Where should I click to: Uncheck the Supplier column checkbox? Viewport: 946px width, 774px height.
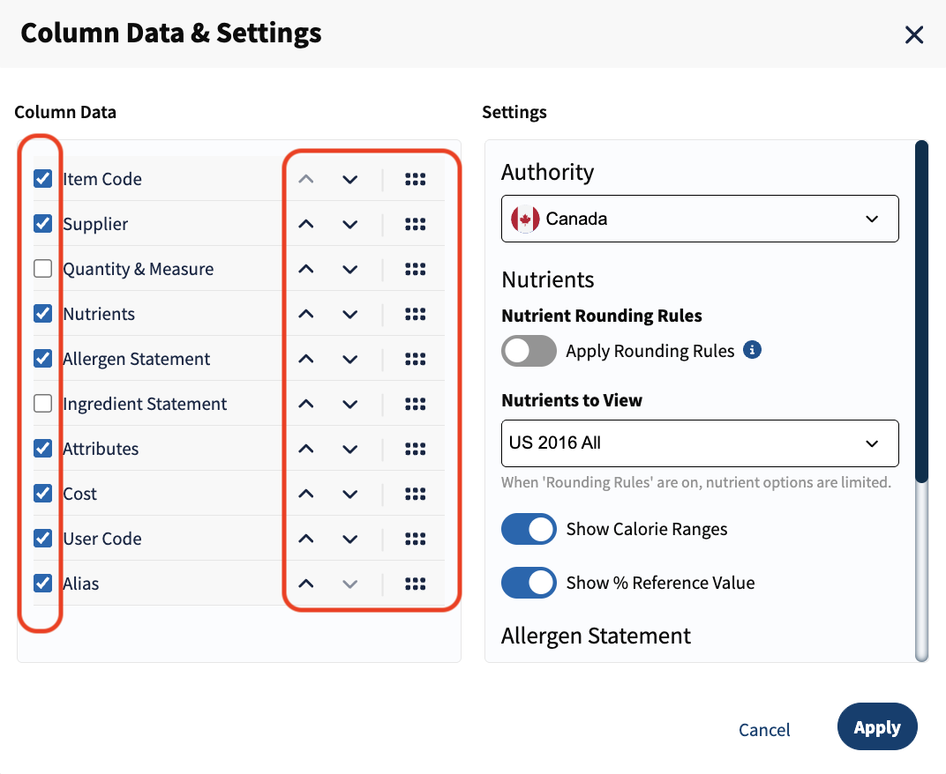pyautogui.click(x=43, y=224)
